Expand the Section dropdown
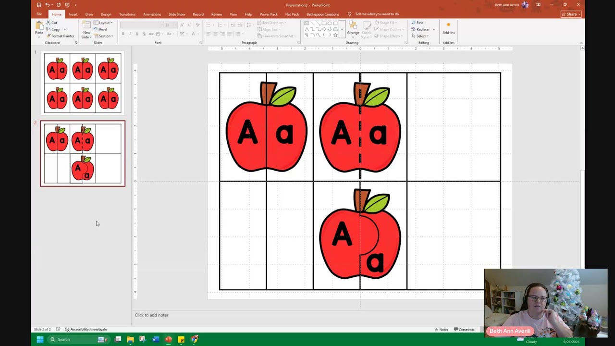 [104, 36]
